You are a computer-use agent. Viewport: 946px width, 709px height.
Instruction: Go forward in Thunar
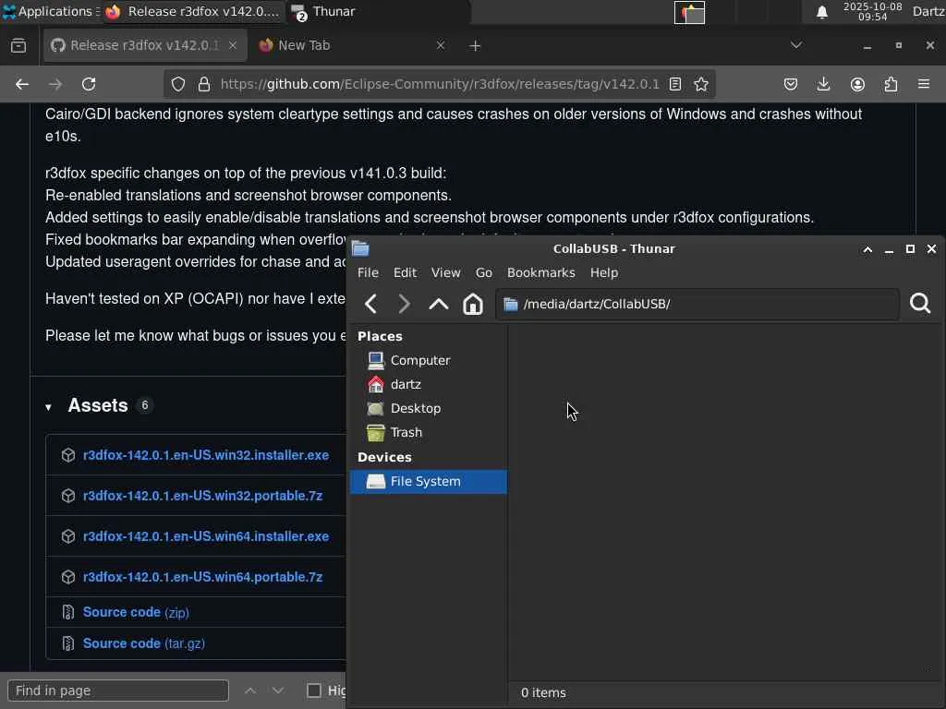(x=405, y=304)
